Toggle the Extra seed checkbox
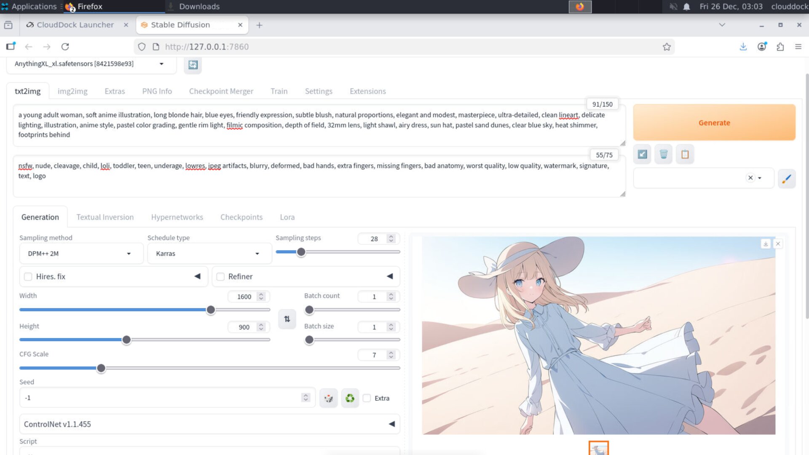This screenshot has width=809, height=455. (x=367, y=398)
